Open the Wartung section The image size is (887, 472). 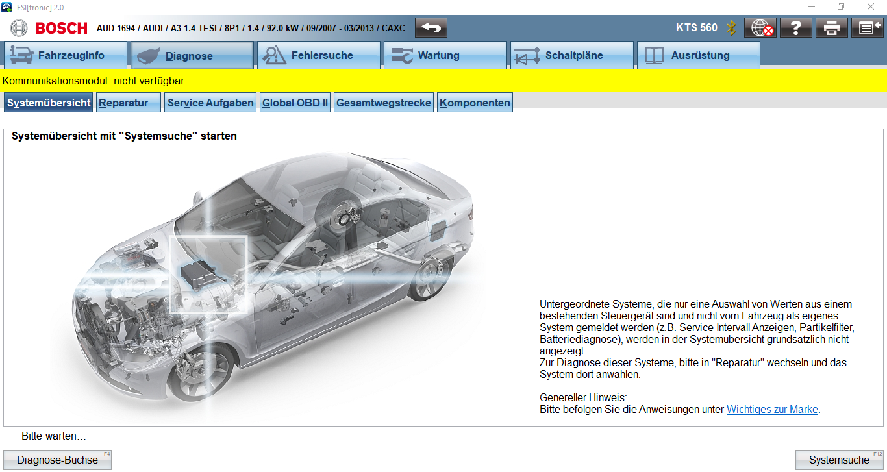pyautogui.click(x=445, y=56)
